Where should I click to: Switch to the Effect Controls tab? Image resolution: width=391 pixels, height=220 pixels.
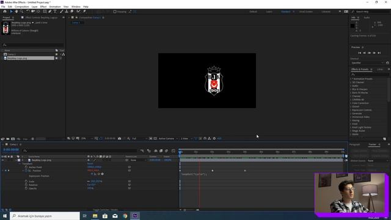click(x=42, y=18)
